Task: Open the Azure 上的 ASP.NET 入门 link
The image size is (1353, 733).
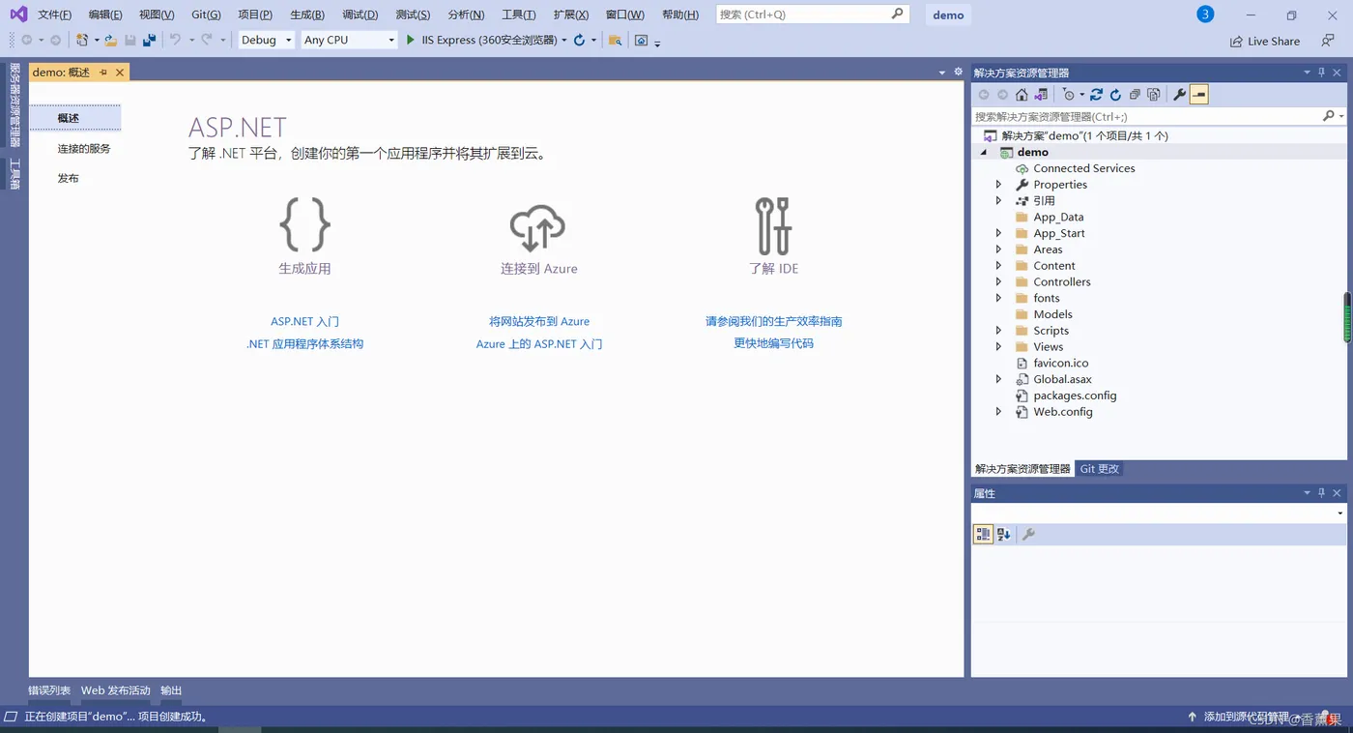Action: [539, 343]
